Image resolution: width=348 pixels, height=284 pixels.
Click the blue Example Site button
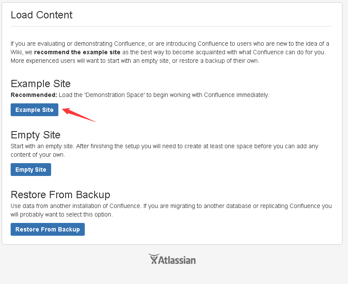click(x=35, y=110)
